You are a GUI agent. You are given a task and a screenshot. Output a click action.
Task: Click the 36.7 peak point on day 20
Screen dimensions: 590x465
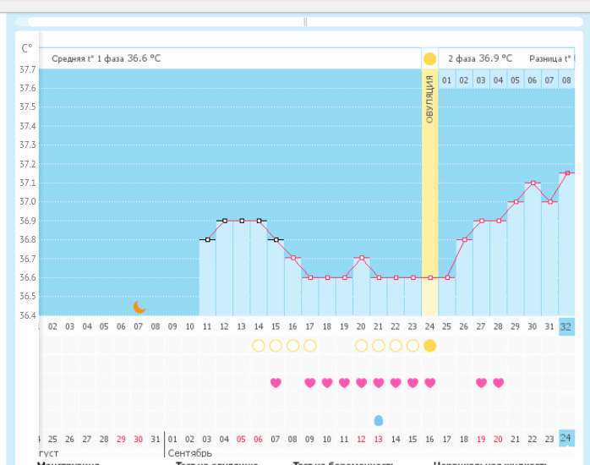click(x=362, y=258)
